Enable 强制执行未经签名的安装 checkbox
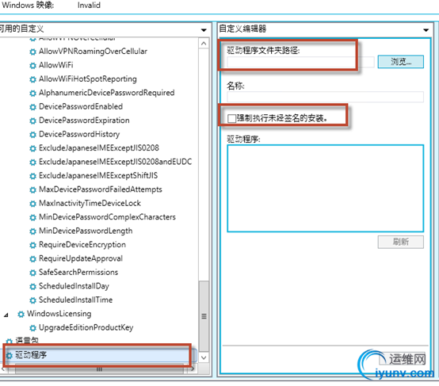This screenshot has width=439, height=386. (231, 118)
